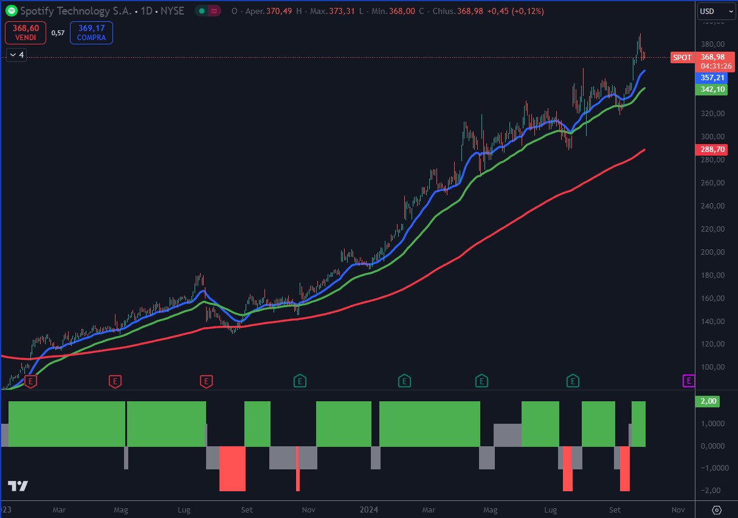
Task: Open chart settings gear at bottom right
Action: tap(716, 509)
